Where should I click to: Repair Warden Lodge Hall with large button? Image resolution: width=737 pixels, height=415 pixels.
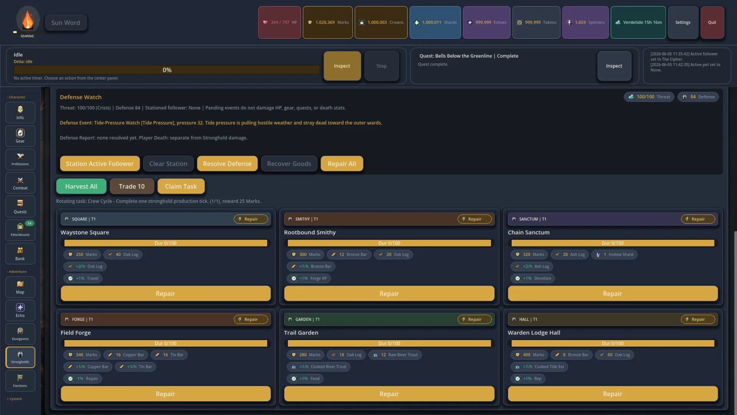613,394
